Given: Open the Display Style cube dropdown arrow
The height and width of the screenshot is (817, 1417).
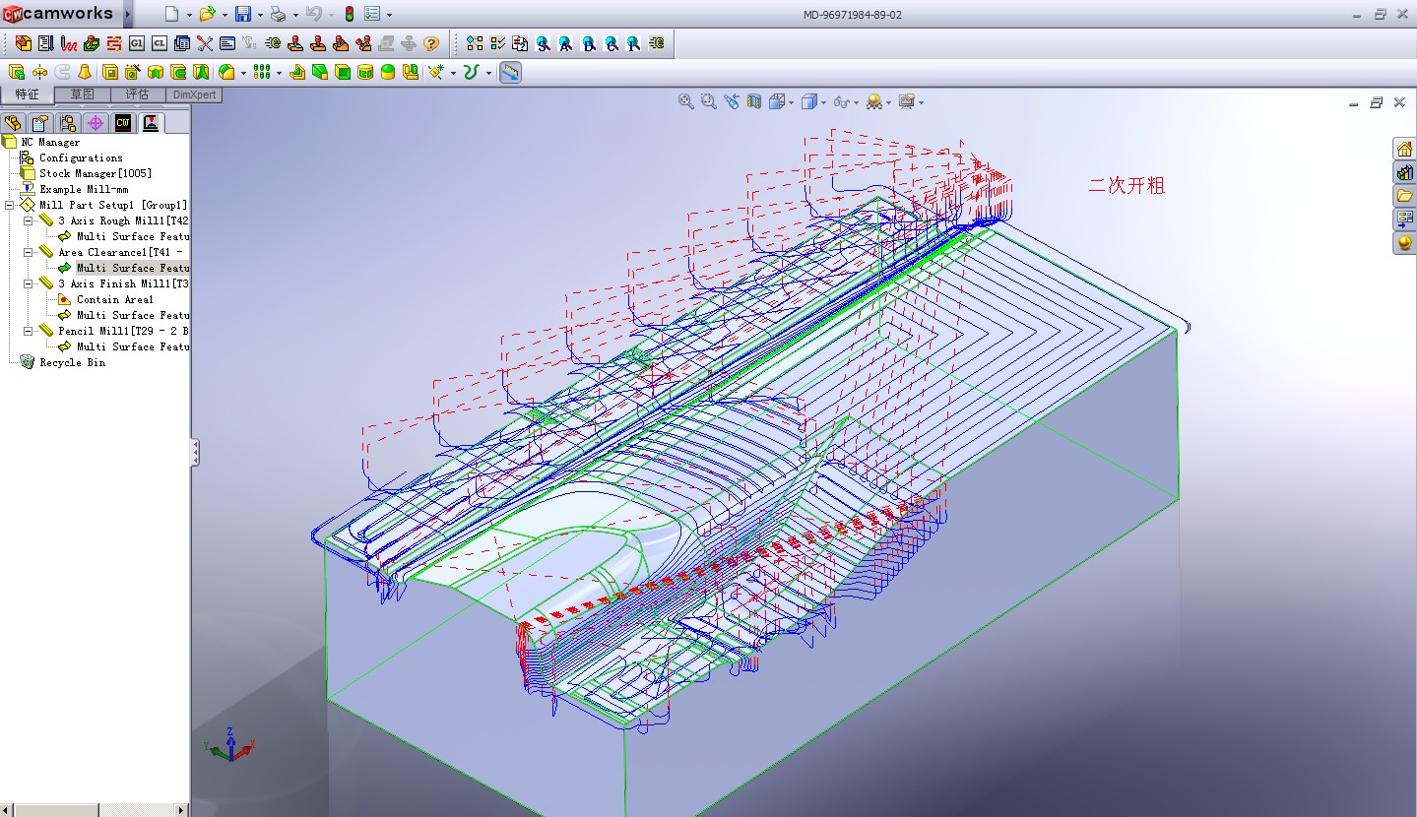Looking at the screenshot, I should [823, 101].
